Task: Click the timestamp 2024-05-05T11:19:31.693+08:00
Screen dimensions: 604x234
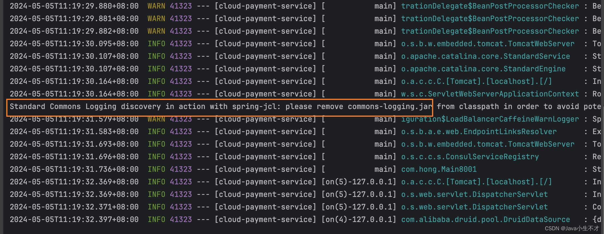Action: (74, 144)
